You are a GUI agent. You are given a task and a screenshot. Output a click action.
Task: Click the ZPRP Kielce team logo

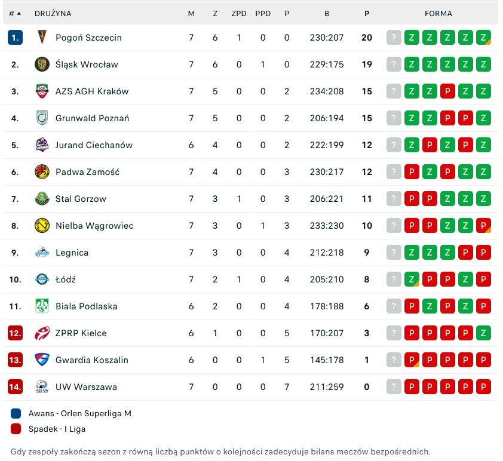tap(42, 333)
